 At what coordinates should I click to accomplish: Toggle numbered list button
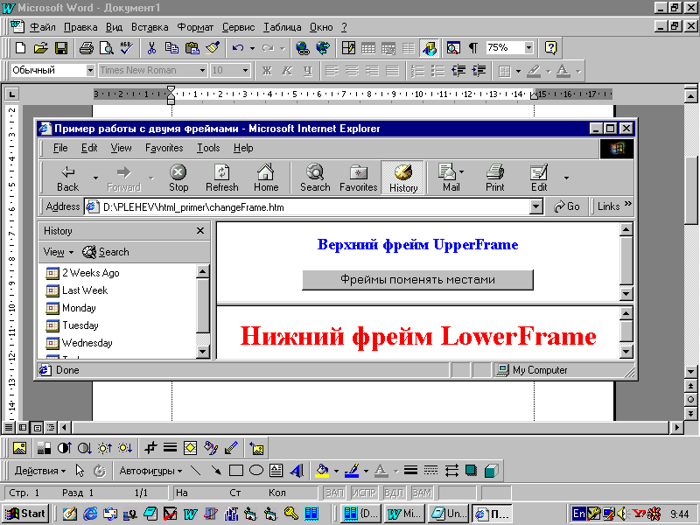pyautogui.click(x=417, y=71)
